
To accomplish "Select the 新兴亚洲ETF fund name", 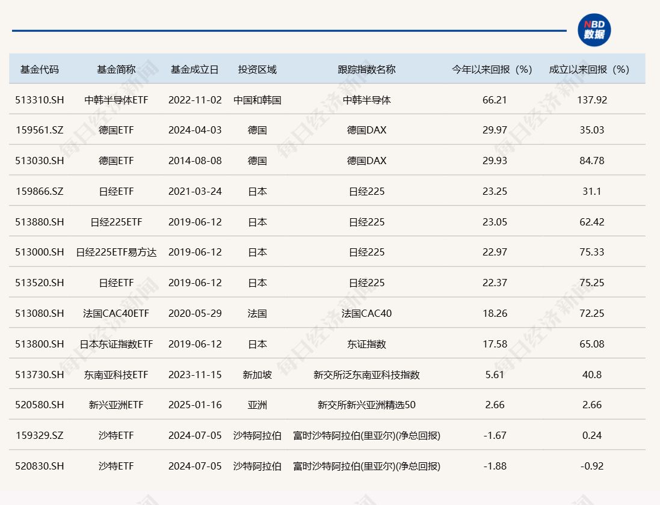I will pos(116,405).
